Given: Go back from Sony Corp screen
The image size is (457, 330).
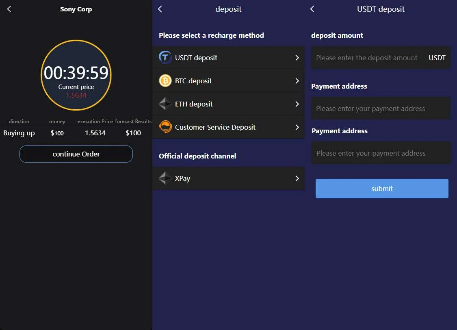Looking at the screenshot, I should [x=9, y=9].
